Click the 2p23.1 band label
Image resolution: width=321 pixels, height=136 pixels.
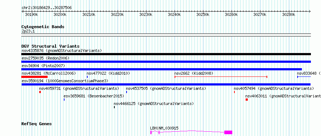tap(28, 31)
